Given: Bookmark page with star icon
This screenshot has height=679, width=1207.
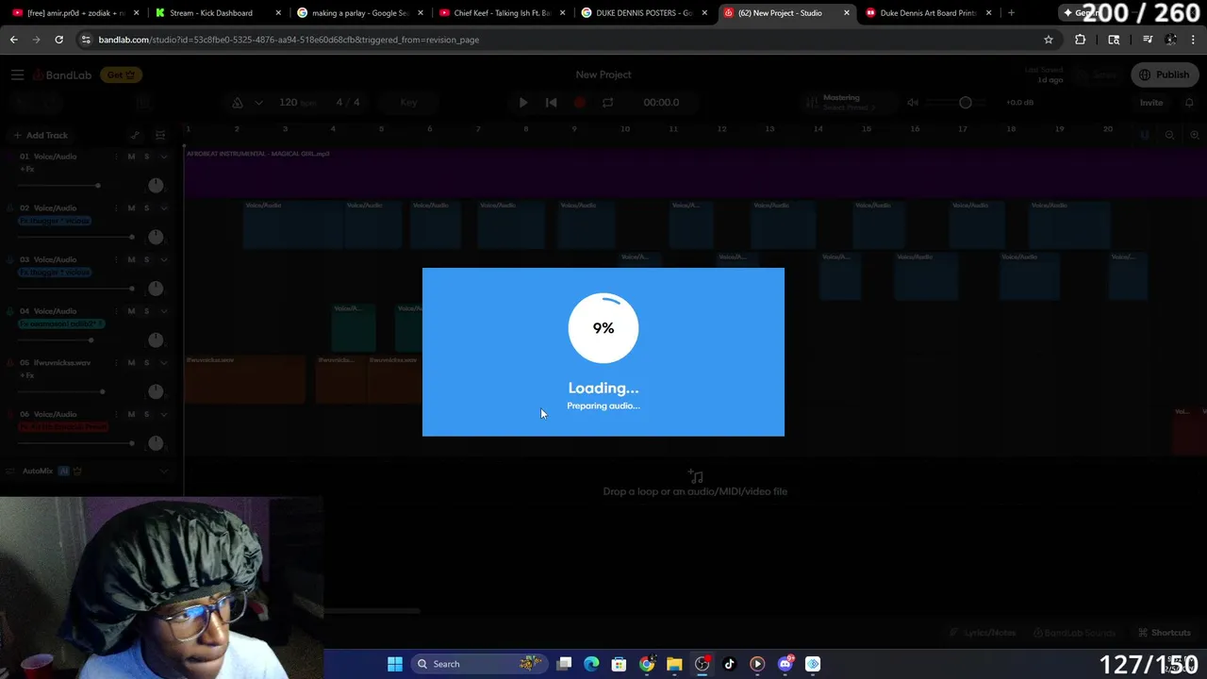Looking at the screenshot, I should pos(1048,40).
